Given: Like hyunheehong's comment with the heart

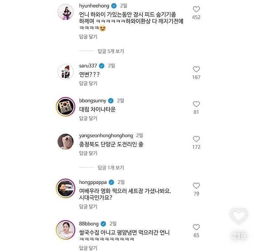Looking at the screenshot, I should (196, 9).
